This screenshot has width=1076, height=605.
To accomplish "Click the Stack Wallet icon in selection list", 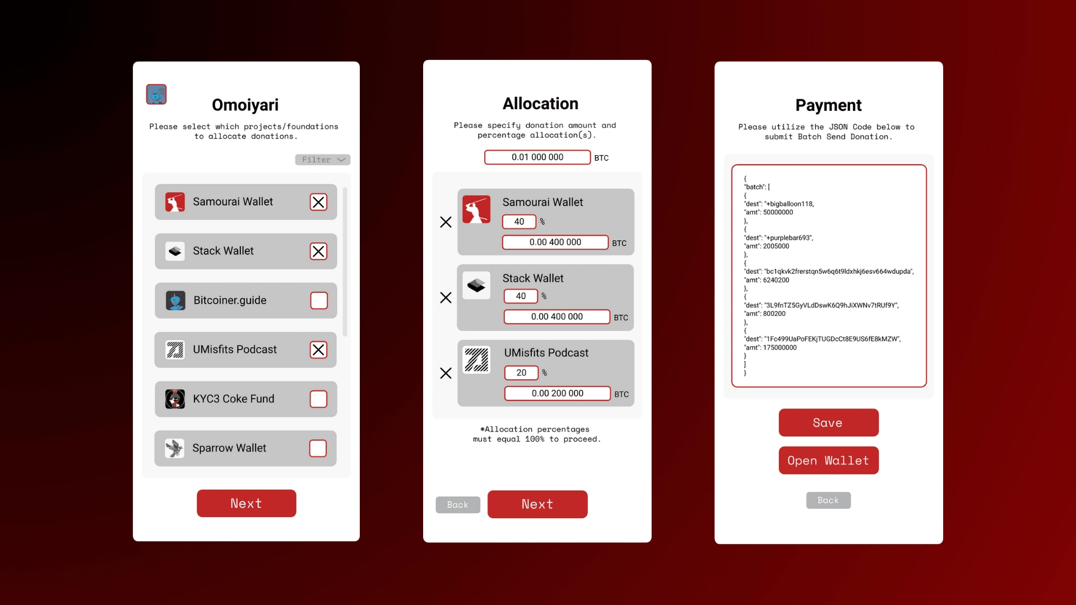I will [x=175, y=251].
